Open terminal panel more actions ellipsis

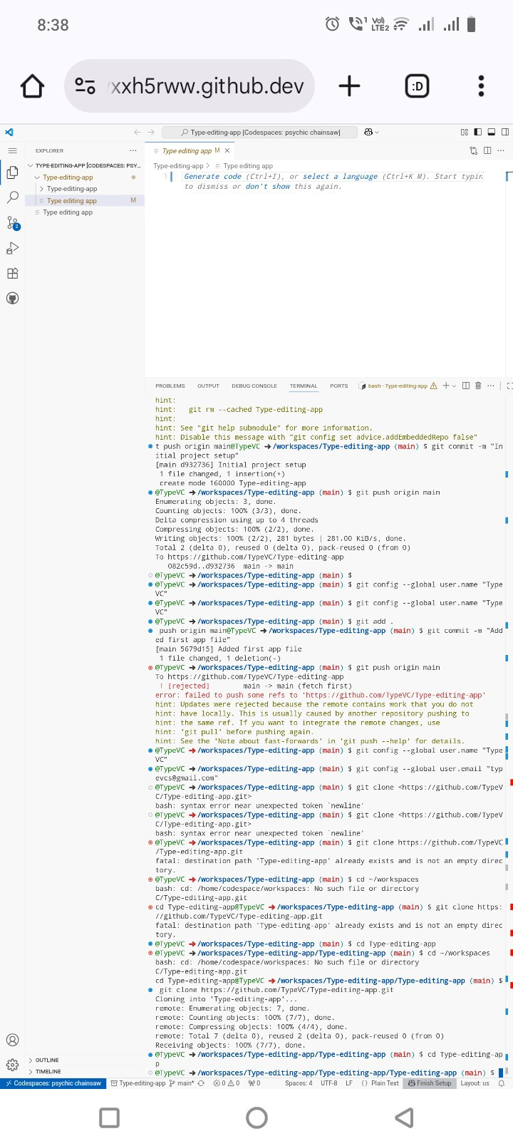click(x=490, y=386)
